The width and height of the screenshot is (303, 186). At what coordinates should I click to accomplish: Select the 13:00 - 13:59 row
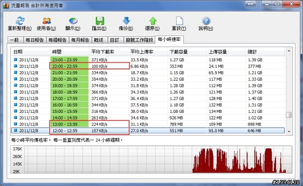[148, 124]
